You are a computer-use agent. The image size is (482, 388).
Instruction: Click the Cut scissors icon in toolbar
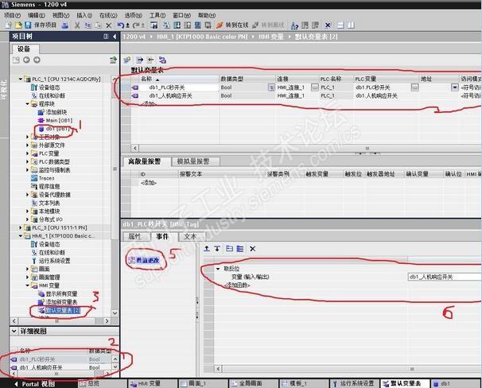pos(77,25)
